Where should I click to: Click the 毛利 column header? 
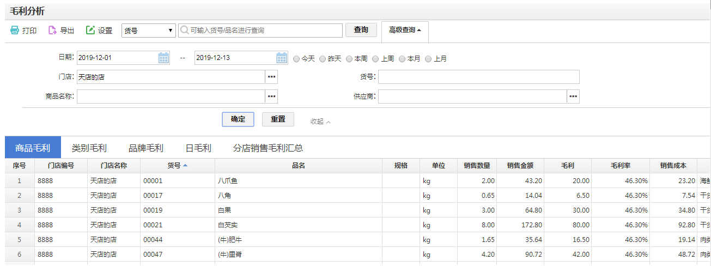[567, 166]
